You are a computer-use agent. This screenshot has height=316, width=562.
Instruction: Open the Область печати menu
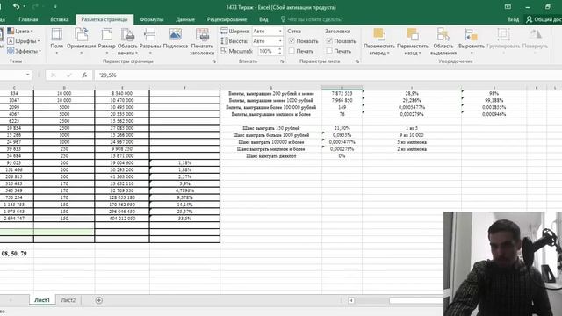127,41
